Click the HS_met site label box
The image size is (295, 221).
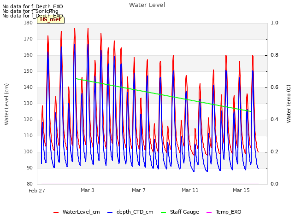(x=51, y=19)
